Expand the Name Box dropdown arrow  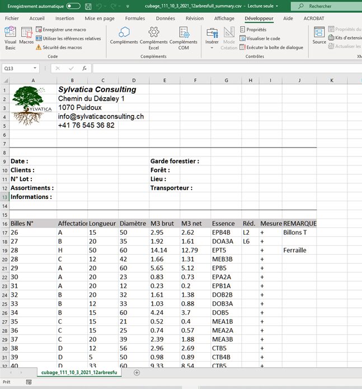pos(35,68)
